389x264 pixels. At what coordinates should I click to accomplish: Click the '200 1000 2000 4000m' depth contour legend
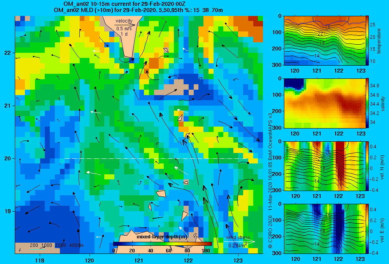click(x=56, y=245)
